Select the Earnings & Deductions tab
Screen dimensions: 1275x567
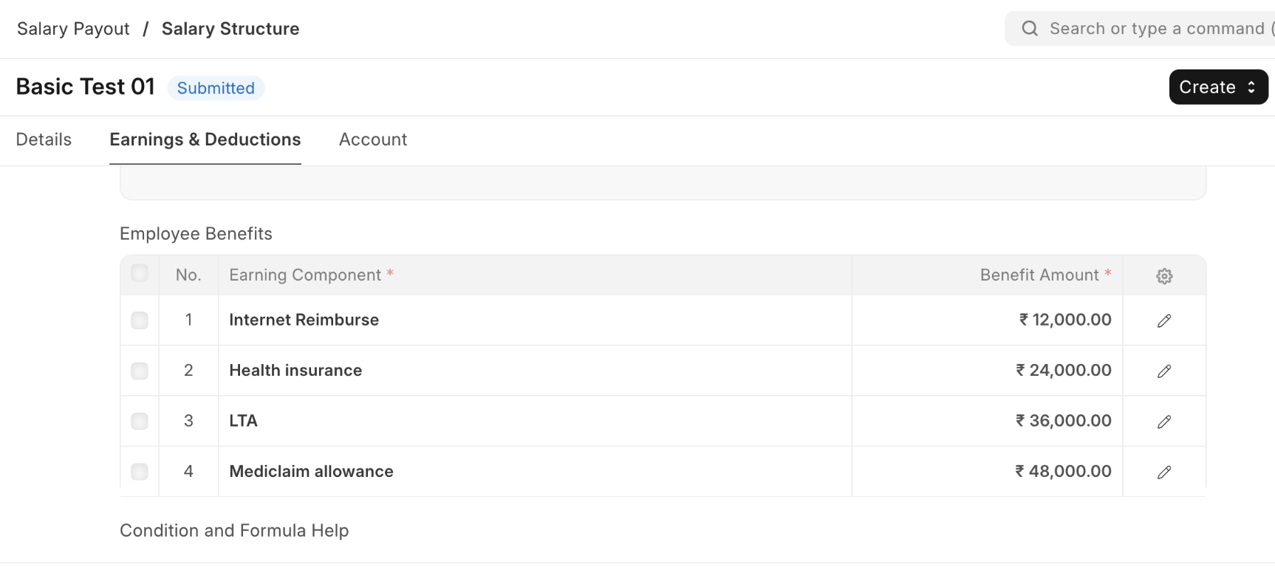[x=205, y=140]
